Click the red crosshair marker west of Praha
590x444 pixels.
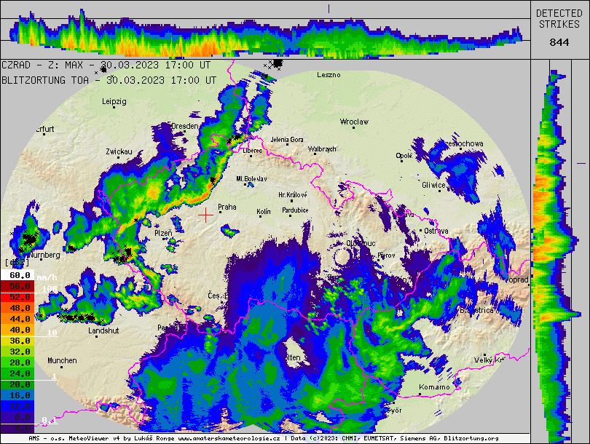(x=206, y=214)
